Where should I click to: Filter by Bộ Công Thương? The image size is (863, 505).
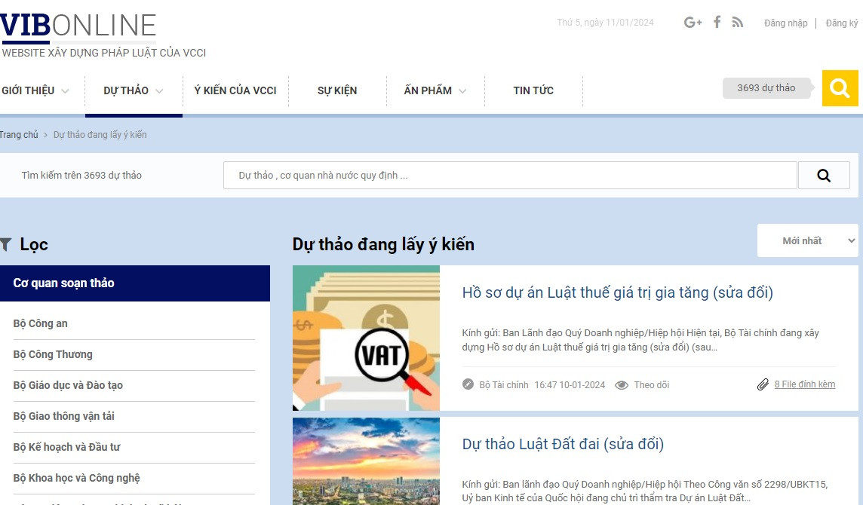click(53, 354)
